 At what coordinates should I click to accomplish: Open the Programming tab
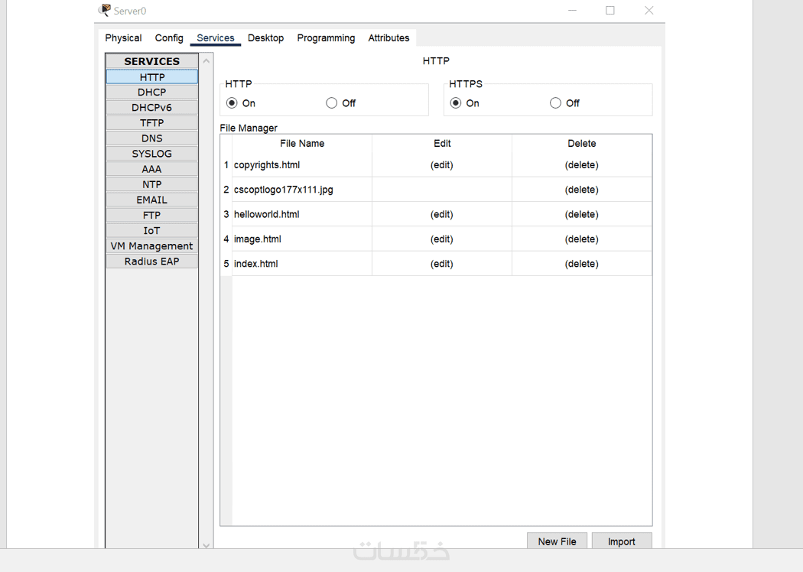pos(326,38)
